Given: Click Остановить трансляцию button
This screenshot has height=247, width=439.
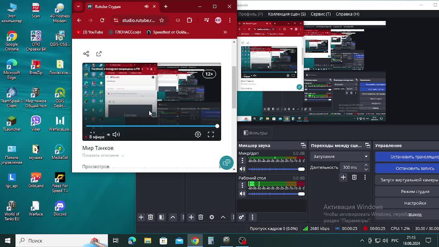Looking at the screenshot, I should tap(407, 157).
